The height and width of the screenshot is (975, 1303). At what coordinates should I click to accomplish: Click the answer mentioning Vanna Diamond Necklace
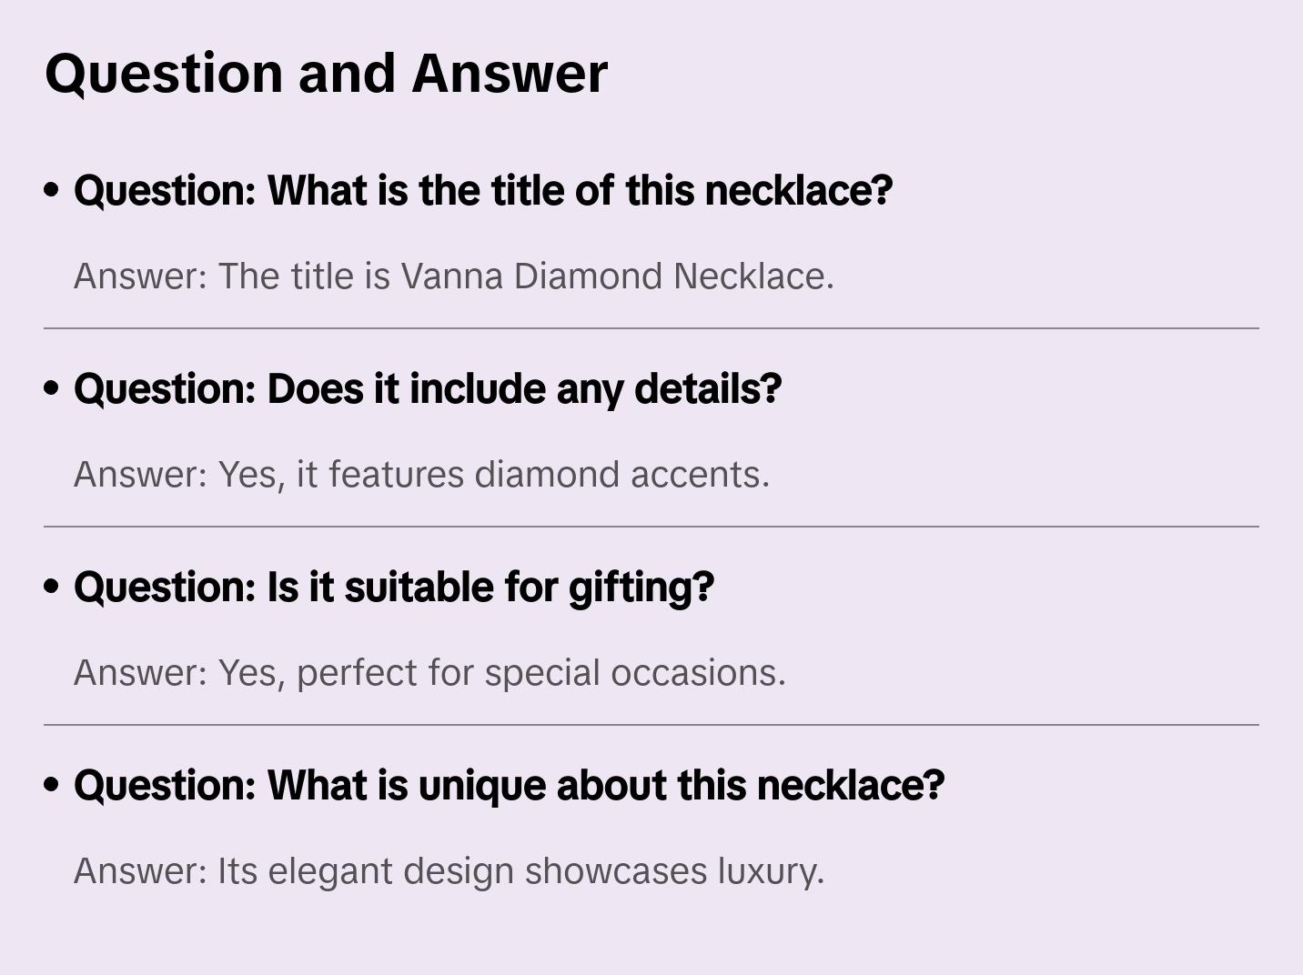(x=453, y=276)
